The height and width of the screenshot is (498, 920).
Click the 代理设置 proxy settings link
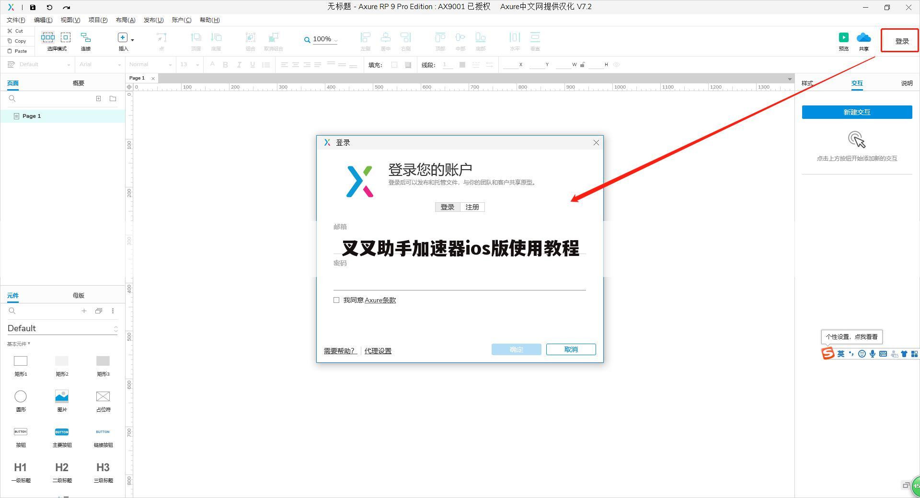pyautogui.click(x=378, y=350)
